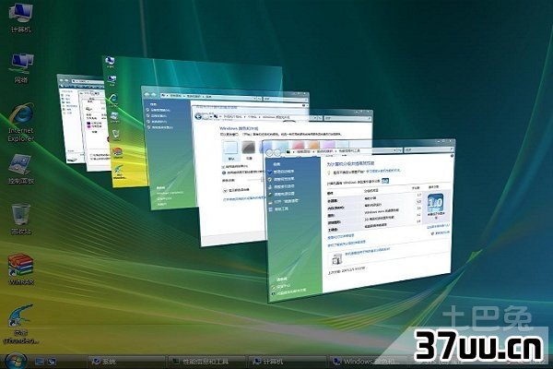
Task: Click Back button in front performance window
Action: (x=270, y=153)
